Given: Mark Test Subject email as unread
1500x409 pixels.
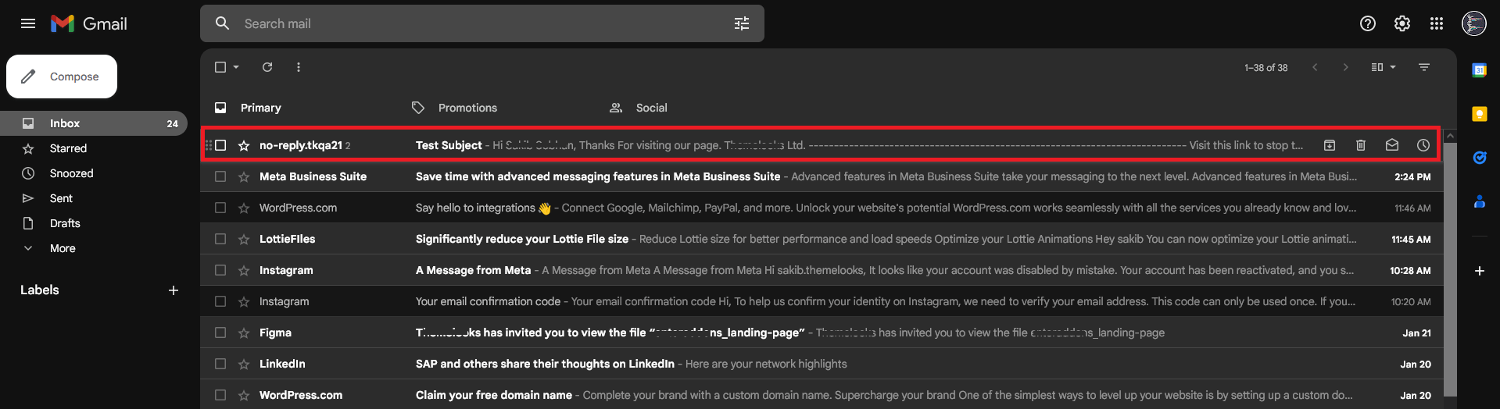Looking at the screenshot, I should (x=1391, y=145).
